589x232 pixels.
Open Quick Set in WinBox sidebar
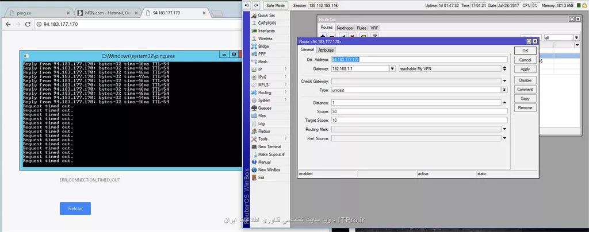point(266,16)
